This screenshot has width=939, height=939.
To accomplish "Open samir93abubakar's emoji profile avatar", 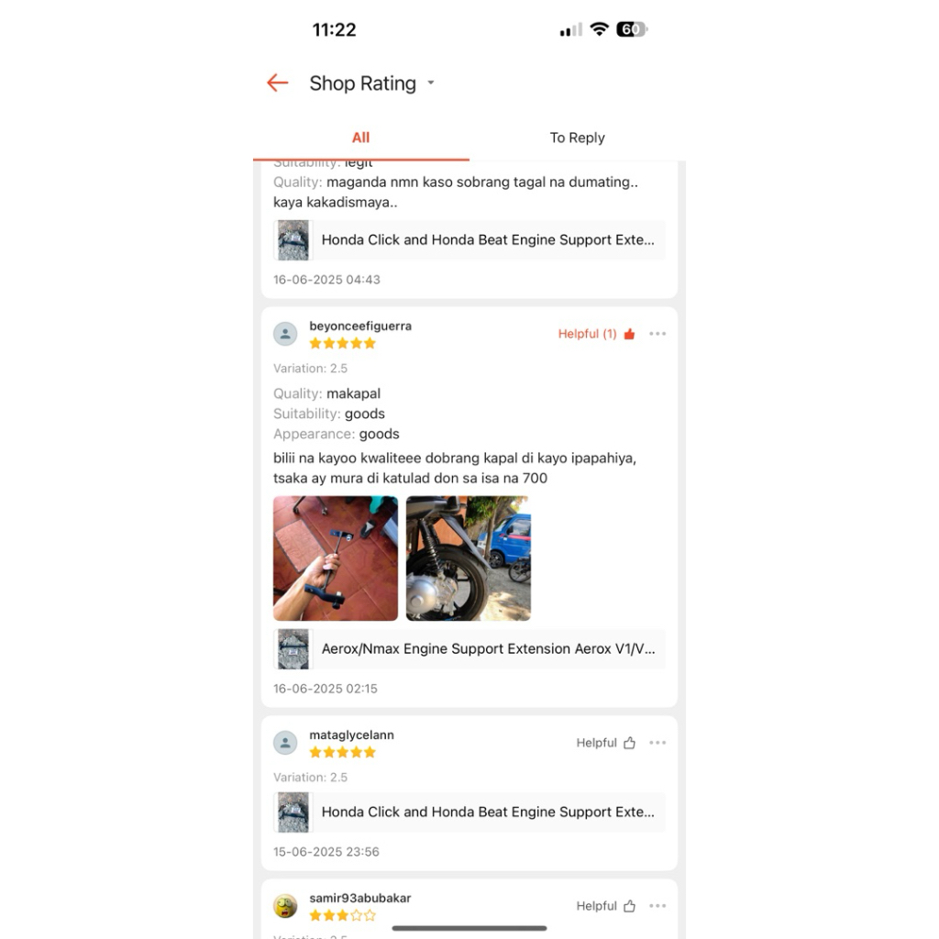I will click(x=286, y=906).
